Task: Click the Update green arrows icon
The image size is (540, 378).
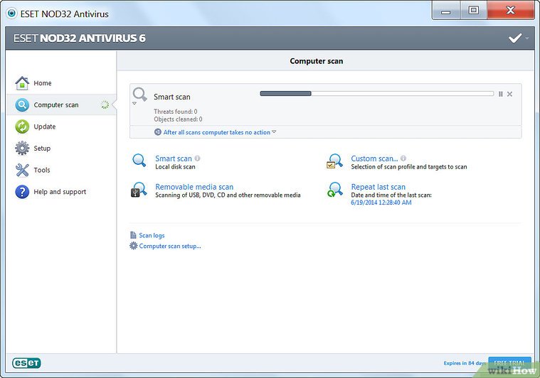Action: click(22, 126)
